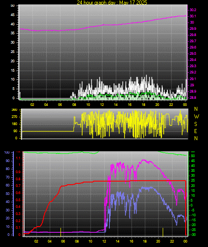Select the red 0.9 axis label

tap(18, 172)
